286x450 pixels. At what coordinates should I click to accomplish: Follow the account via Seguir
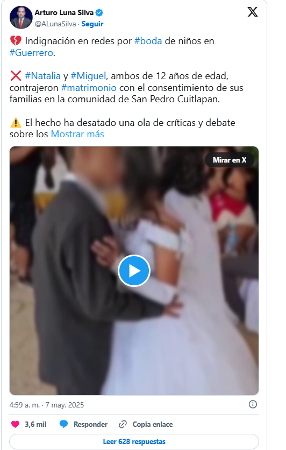[92, 24]
